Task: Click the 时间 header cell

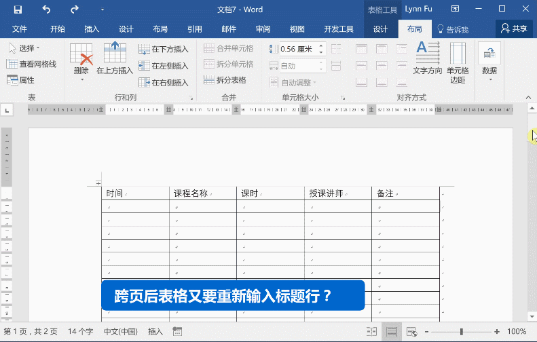Action: 135,193
